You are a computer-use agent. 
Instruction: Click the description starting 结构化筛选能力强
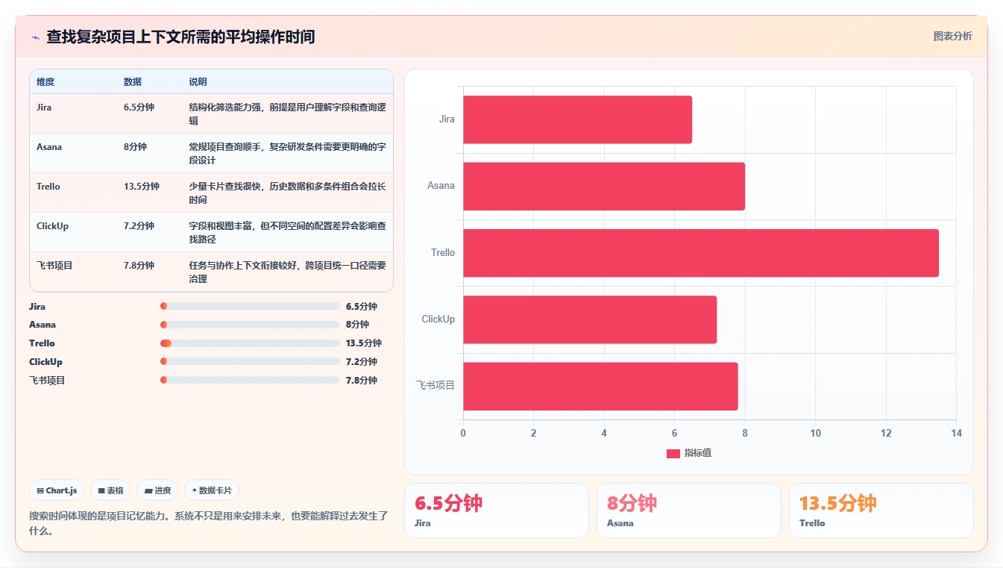(287, 114)
